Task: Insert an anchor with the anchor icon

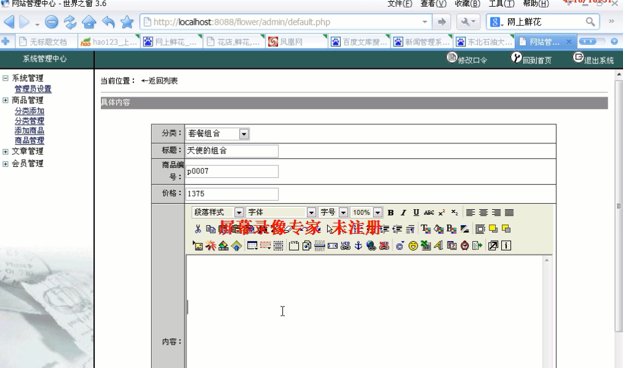Action: 359,246
